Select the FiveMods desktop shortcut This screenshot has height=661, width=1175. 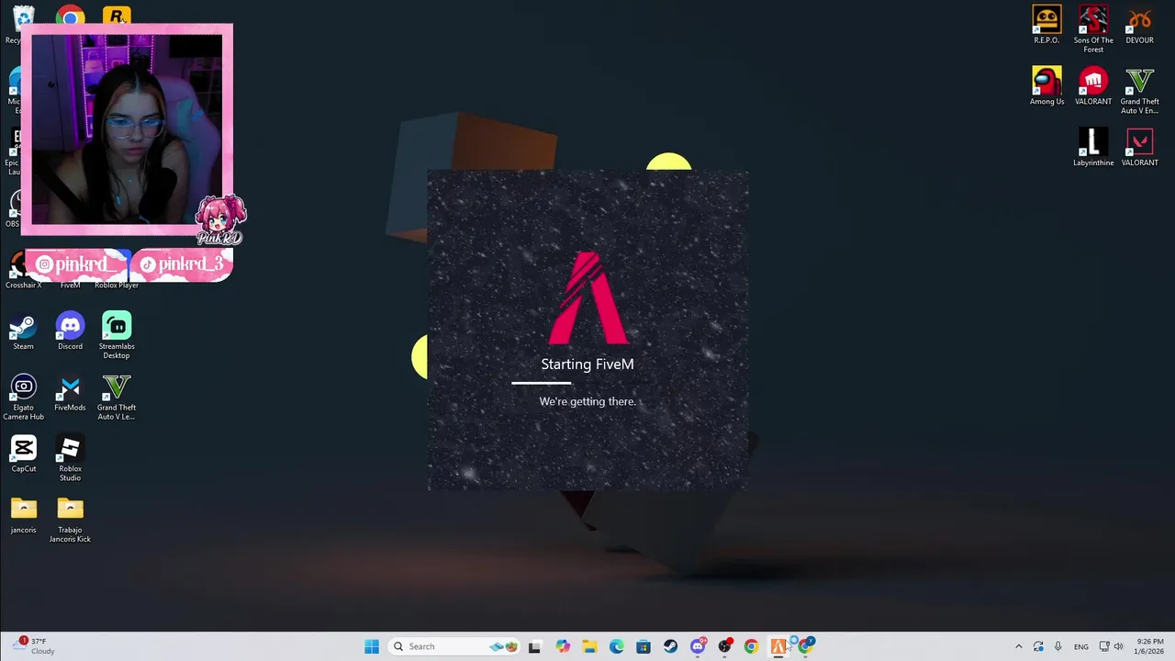pos(70,394)
